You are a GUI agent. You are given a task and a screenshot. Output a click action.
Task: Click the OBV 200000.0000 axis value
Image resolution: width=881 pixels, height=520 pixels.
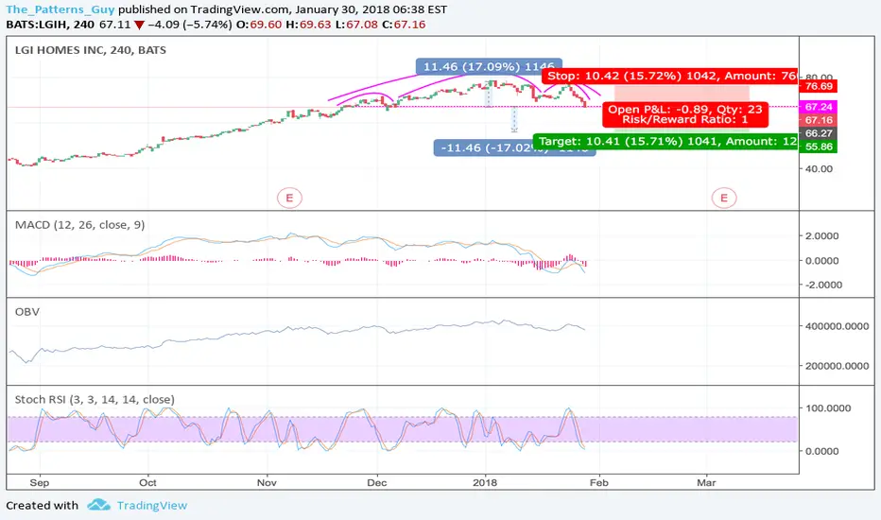tap(837, 366)
